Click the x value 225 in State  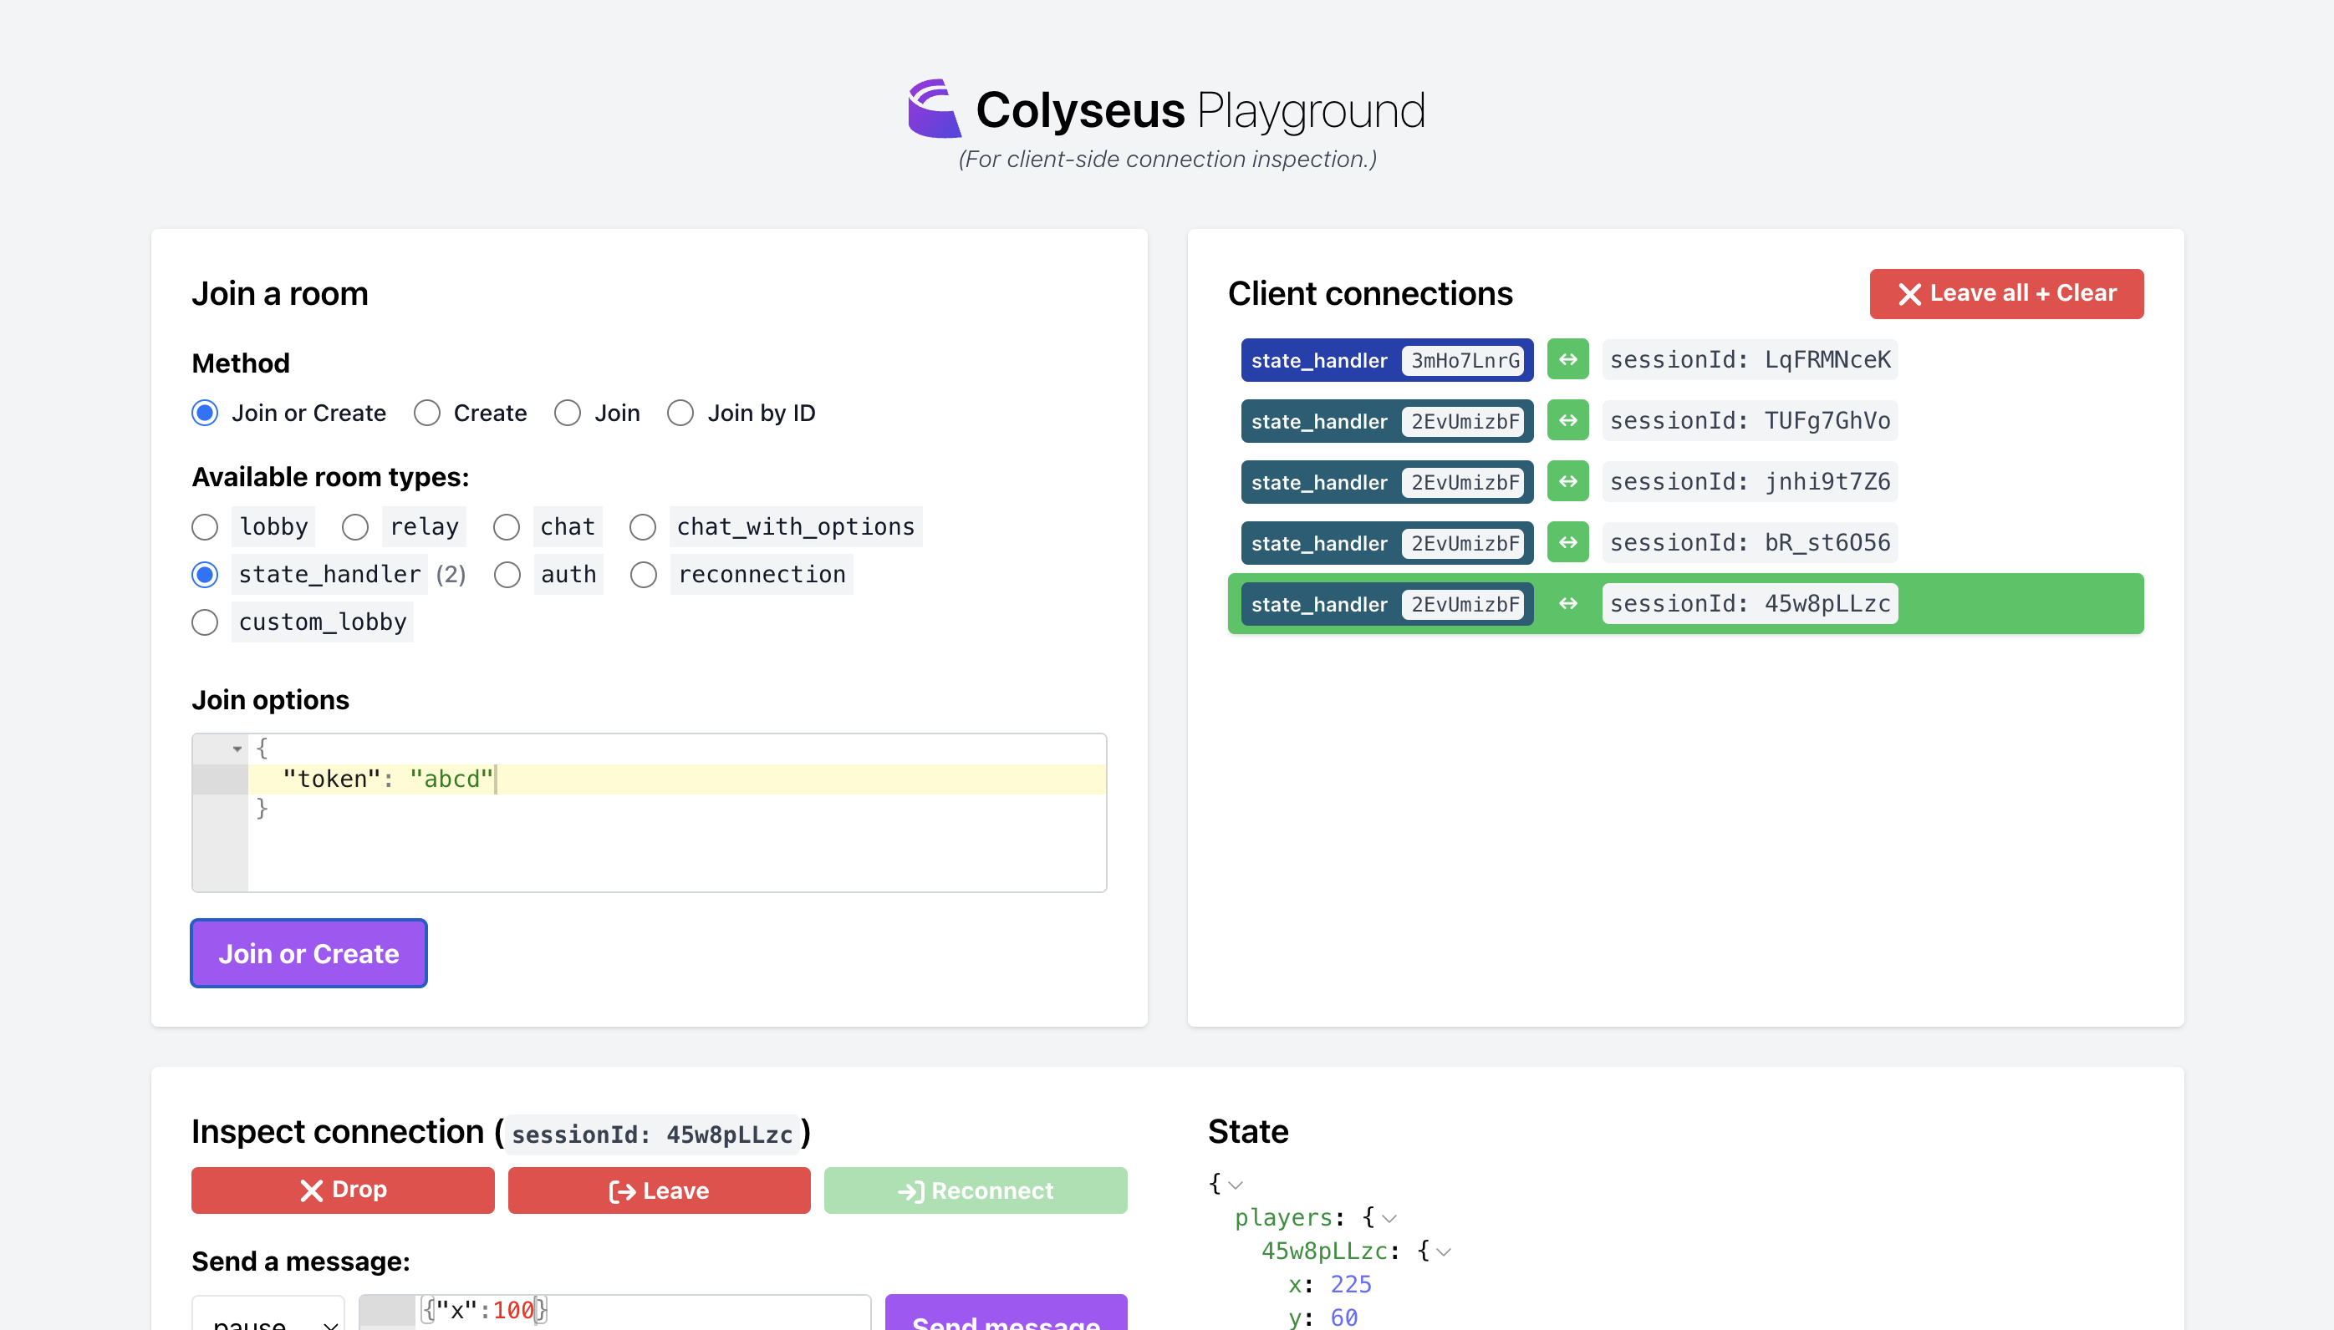(x=1350, y=1284)
